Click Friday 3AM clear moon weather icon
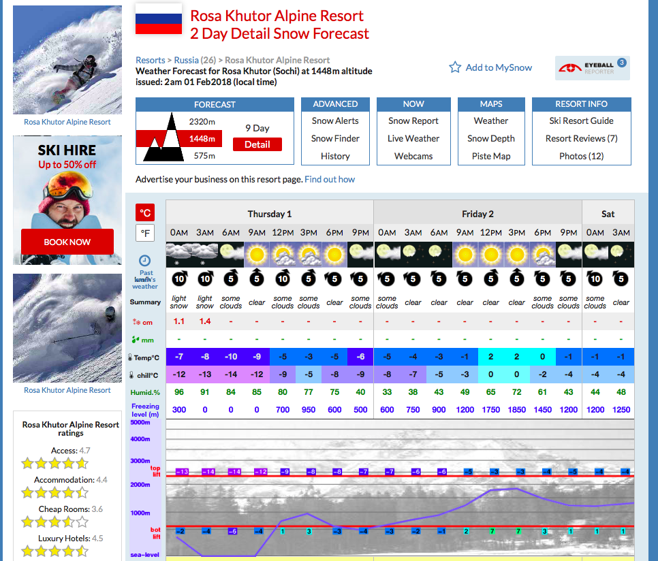Image resolution: width=658 pixels, height=561 pixels. [x=413, y=255]
